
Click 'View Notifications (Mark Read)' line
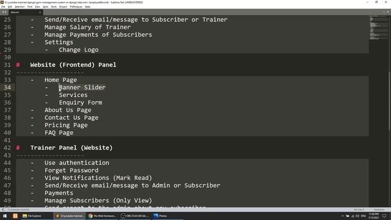[x=98, y=178]
